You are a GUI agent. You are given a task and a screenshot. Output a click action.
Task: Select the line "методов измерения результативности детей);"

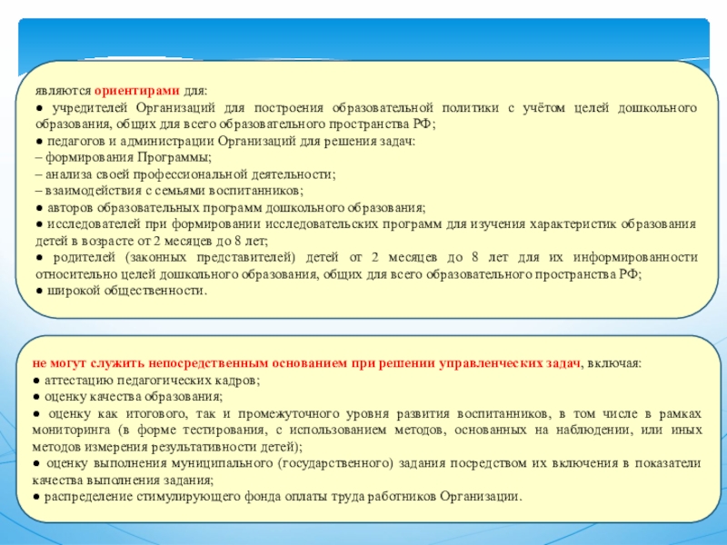(x=167, y=447)
